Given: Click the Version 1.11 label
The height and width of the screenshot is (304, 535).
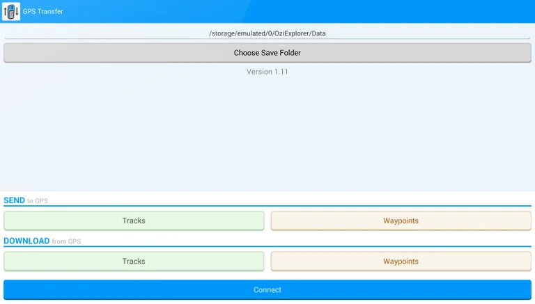Looking at the screenshot, I should click(x=267, y=72).
